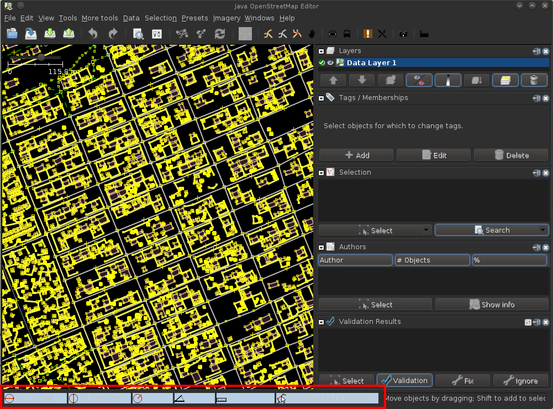Screen dimensions: 553x409
Task: Click the black hand icon in toolbar
Action: (312, 34)
